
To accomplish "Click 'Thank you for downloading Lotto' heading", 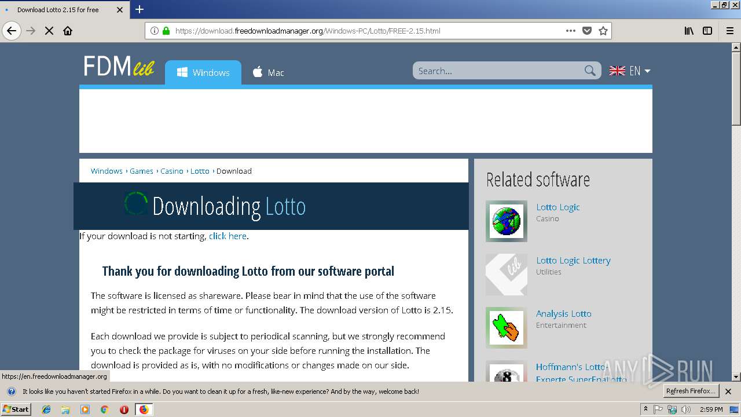I will 248,271.
